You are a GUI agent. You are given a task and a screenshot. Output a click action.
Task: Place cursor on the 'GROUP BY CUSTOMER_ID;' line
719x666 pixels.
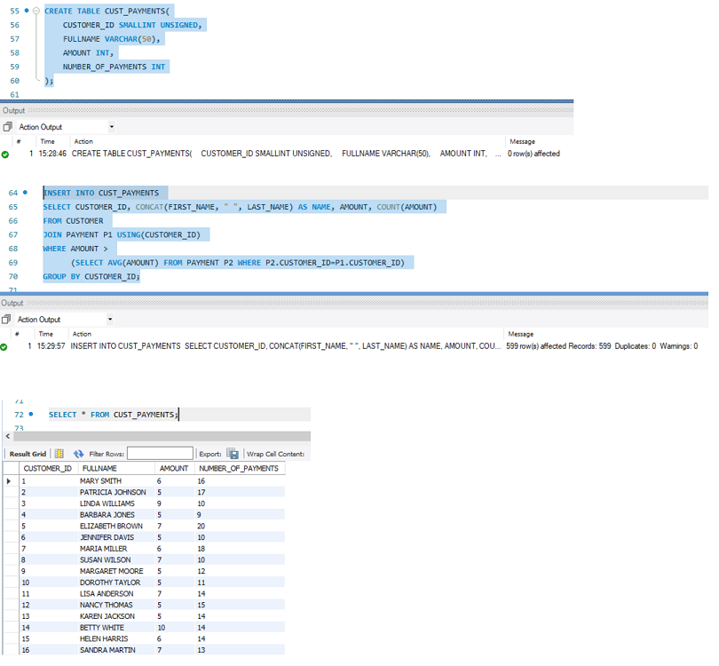coord(91,276)
